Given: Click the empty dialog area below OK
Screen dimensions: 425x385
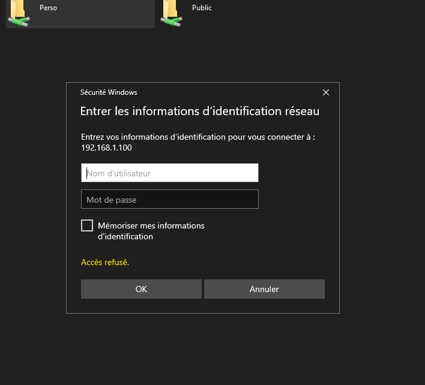Looking at the screenshot, I should (x=142, y=306).
